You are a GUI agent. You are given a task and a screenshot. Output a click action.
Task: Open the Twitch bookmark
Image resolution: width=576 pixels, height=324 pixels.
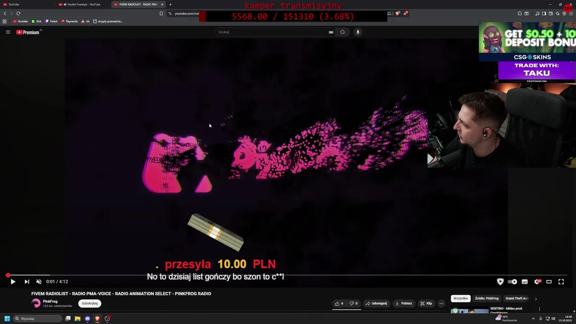[51, 21]
